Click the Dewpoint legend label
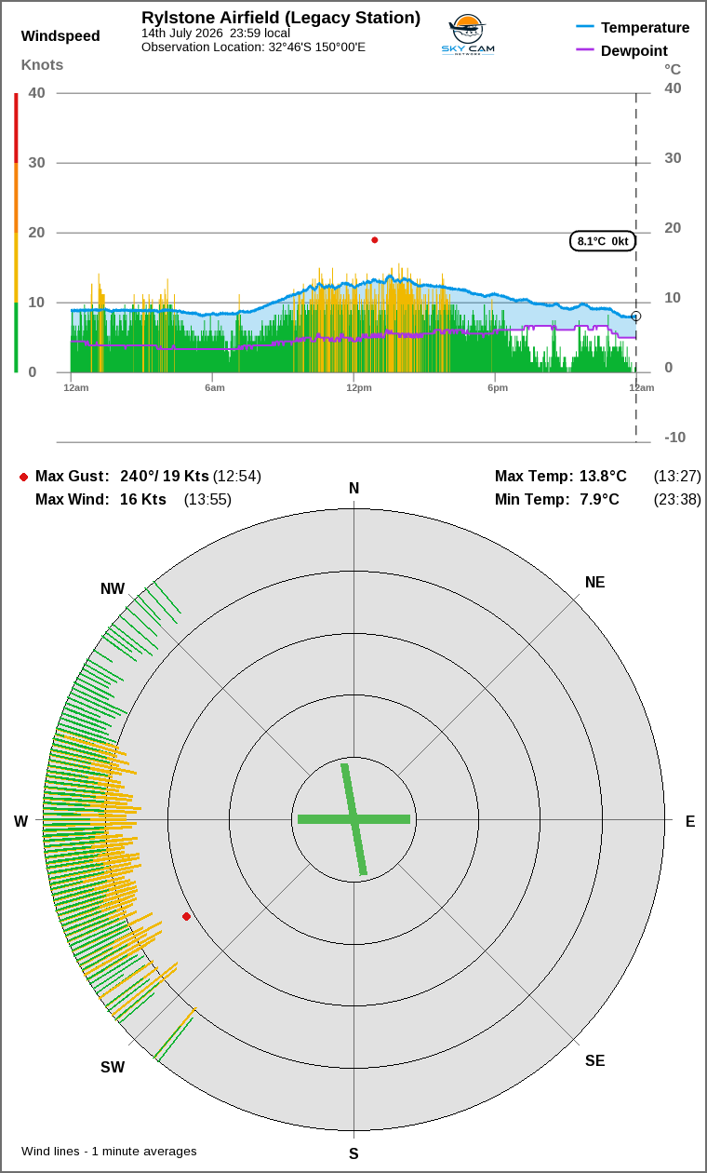The image size is (707, 1173). [x=634, y=50]
